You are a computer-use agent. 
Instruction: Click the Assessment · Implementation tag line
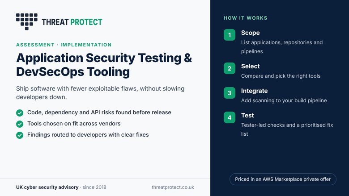point(64,45)
